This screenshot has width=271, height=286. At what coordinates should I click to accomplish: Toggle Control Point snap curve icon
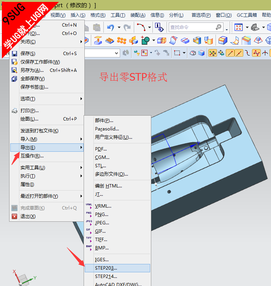coord(247,53)
